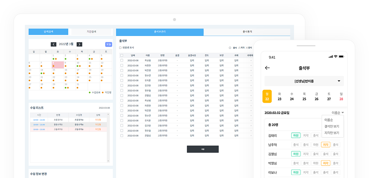Mark 김열심 as 지각

(306, 154)
